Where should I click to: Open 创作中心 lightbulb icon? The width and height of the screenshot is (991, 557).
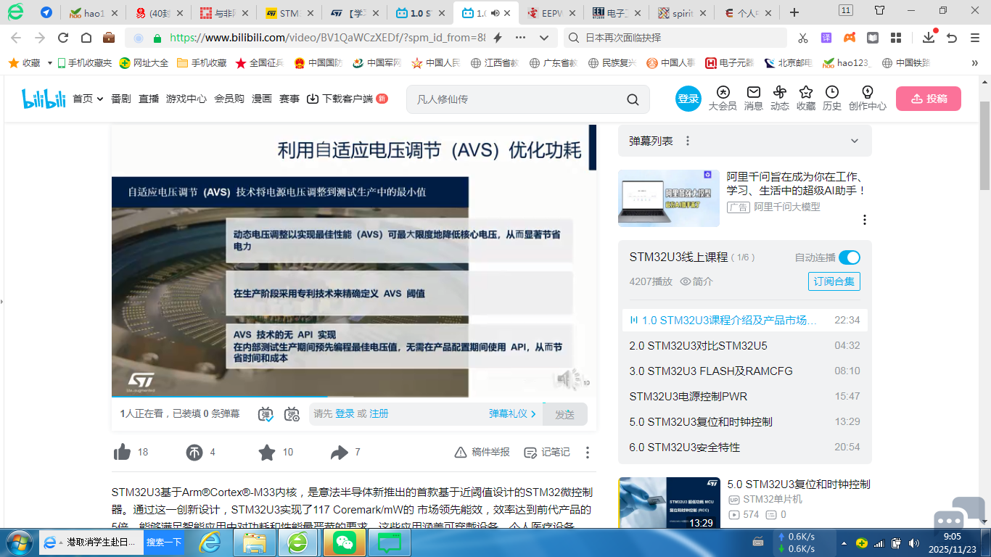(x=868, y=98)
